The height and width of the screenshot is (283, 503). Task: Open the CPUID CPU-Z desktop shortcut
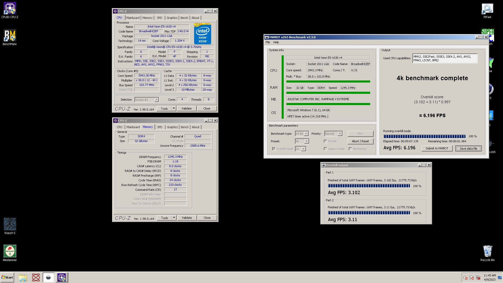click(x=10, y=10)
